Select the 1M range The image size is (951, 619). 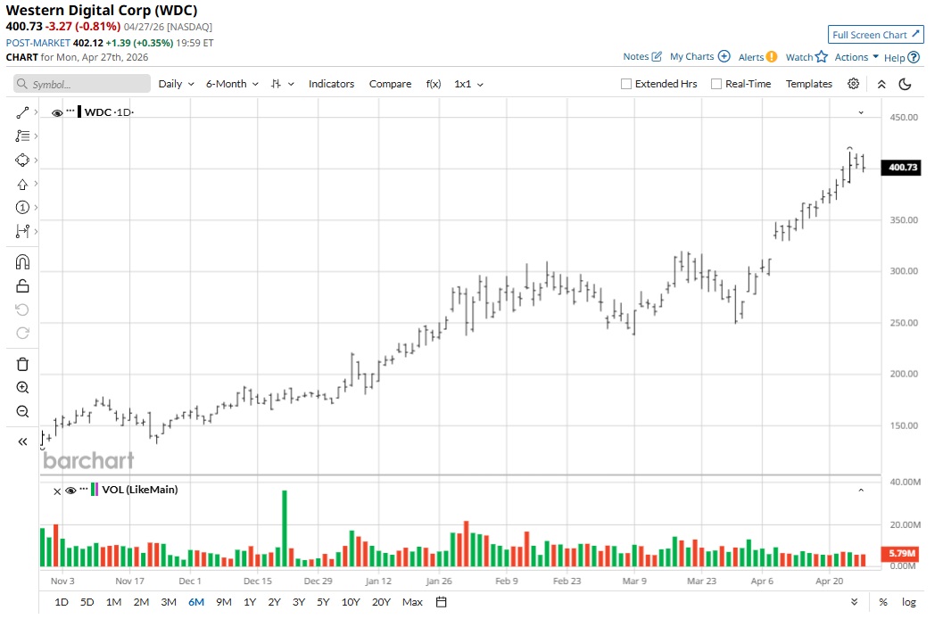tap(113, 602)
